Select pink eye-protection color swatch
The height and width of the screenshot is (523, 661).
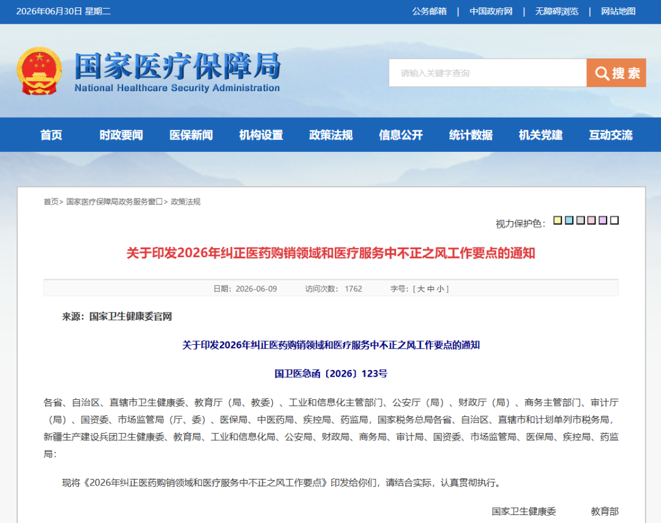point(591,220)
